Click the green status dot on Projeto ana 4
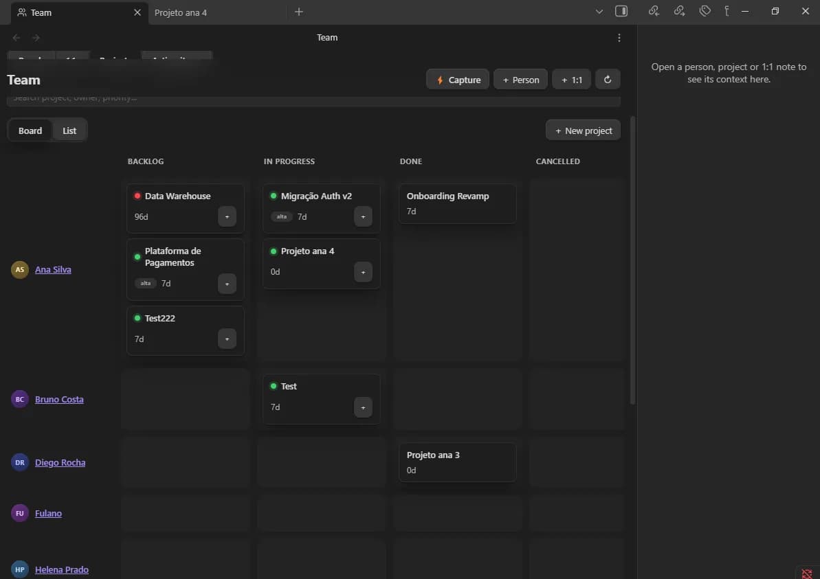Viewport: 820px width, 579px height. [x=274, y=251]
